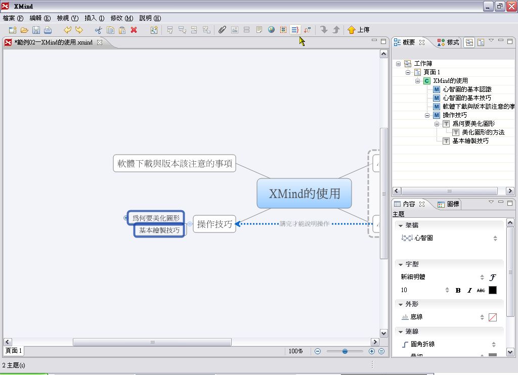Viewport: 518px width, 375px height.
Task: Click the Paste clipboard icon
Action: [122, 30]
